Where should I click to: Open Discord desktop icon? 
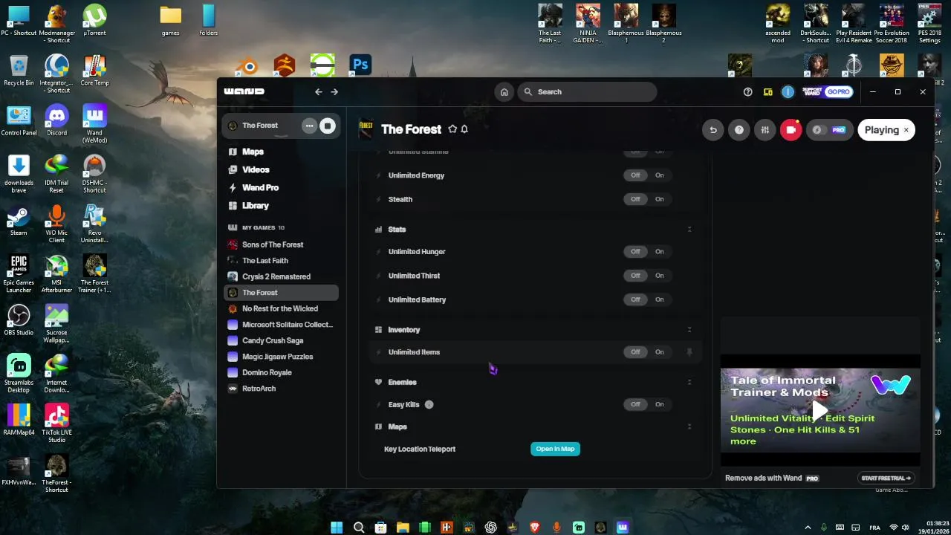pos(56,121)
